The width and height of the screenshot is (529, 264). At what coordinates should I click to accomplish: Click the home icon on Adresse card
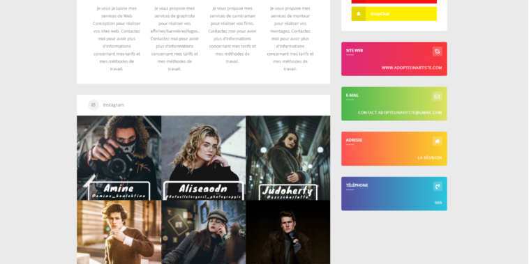coord(438,141)
